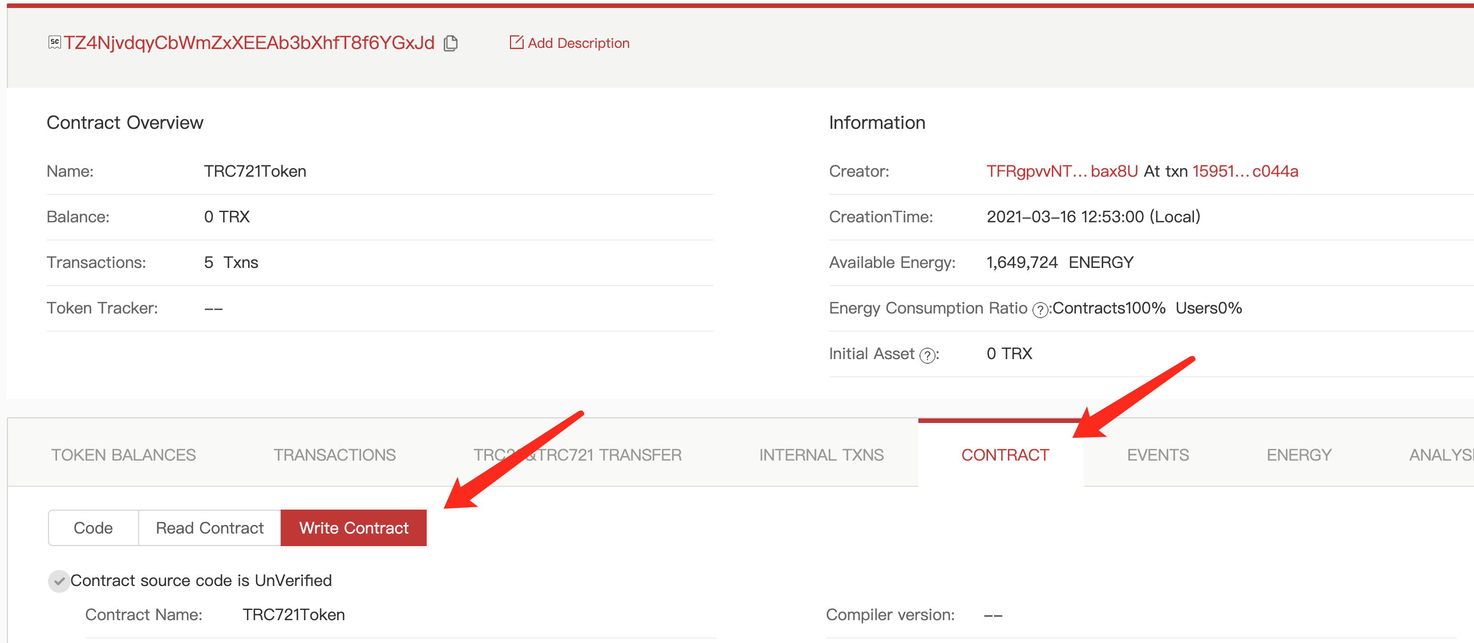Screen dimensions: 1474x643
Task: Click the Initial Asset question mark icon
Action: point(926,356)
